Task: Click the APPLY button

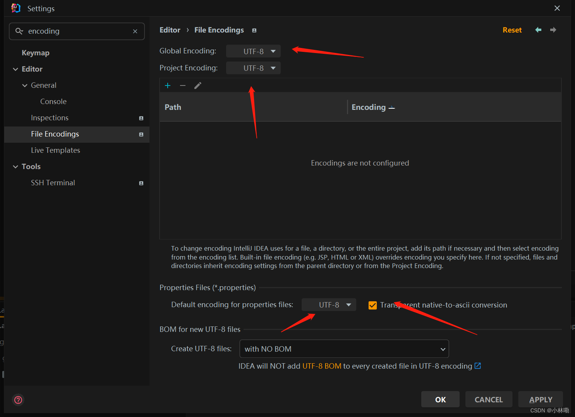Action: pos(541,399)
